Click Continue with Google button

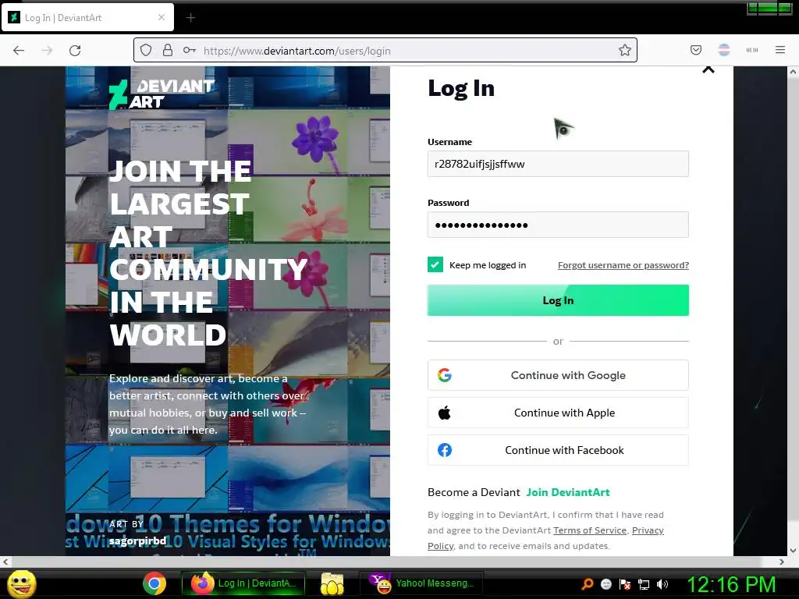click(x=558, y=375)
